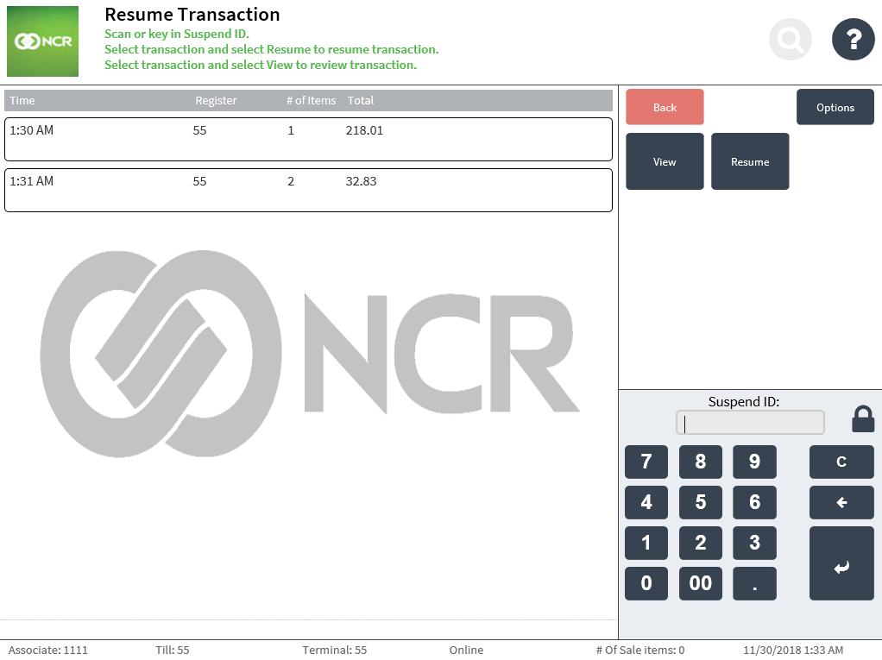Click the Online status indicator
The image size is (882, 660).
click(466, 650)
